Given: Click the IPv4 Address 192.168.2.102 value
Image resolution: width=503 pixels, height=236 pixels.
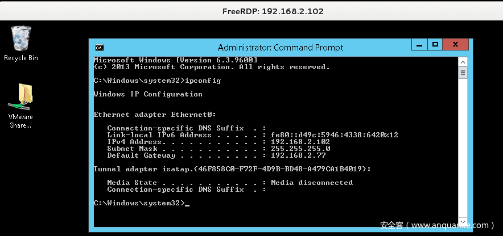Looking at the screenshot, I should tap(300, 142).
